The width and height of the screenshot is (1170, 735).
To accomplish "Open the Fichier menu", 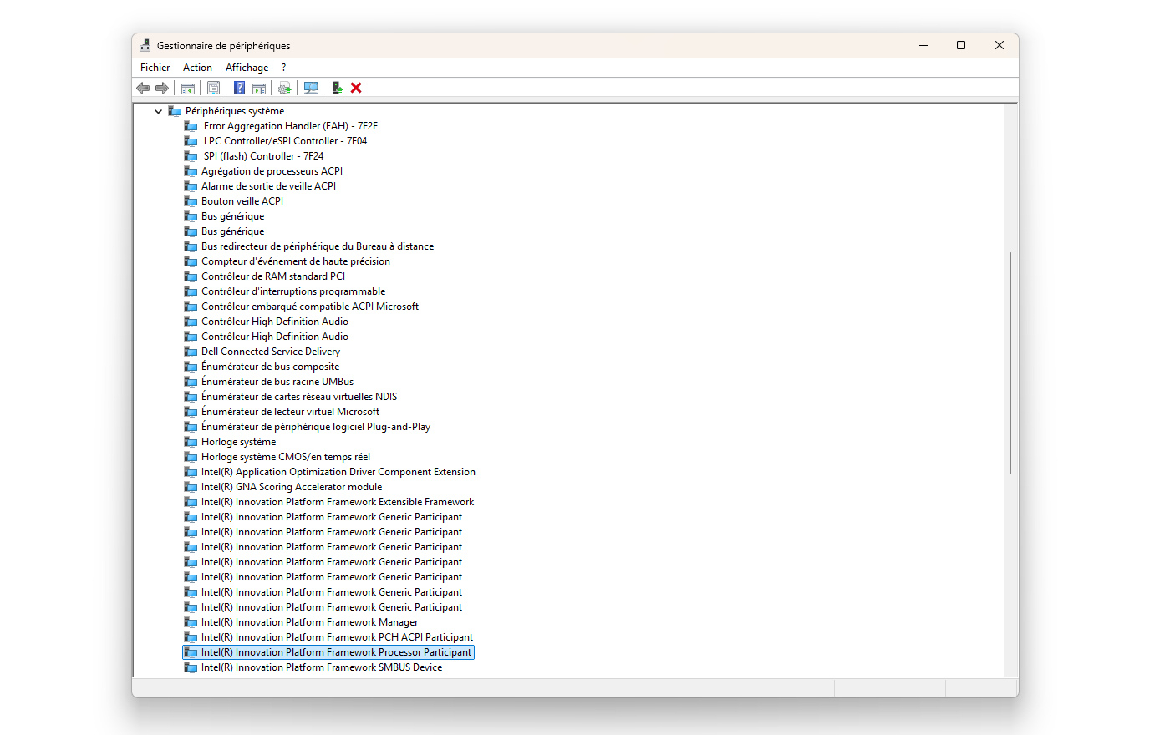I will [155, 68].
